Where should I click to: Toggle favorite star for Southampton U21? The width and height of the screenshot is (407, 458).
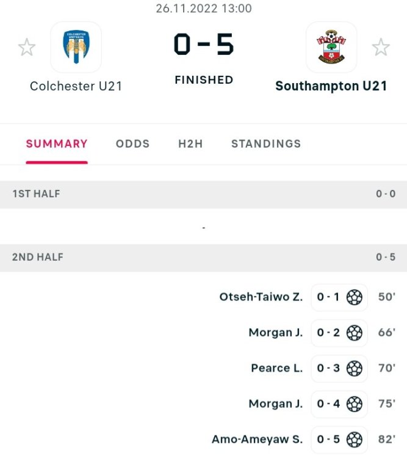[x=381, y=47]
